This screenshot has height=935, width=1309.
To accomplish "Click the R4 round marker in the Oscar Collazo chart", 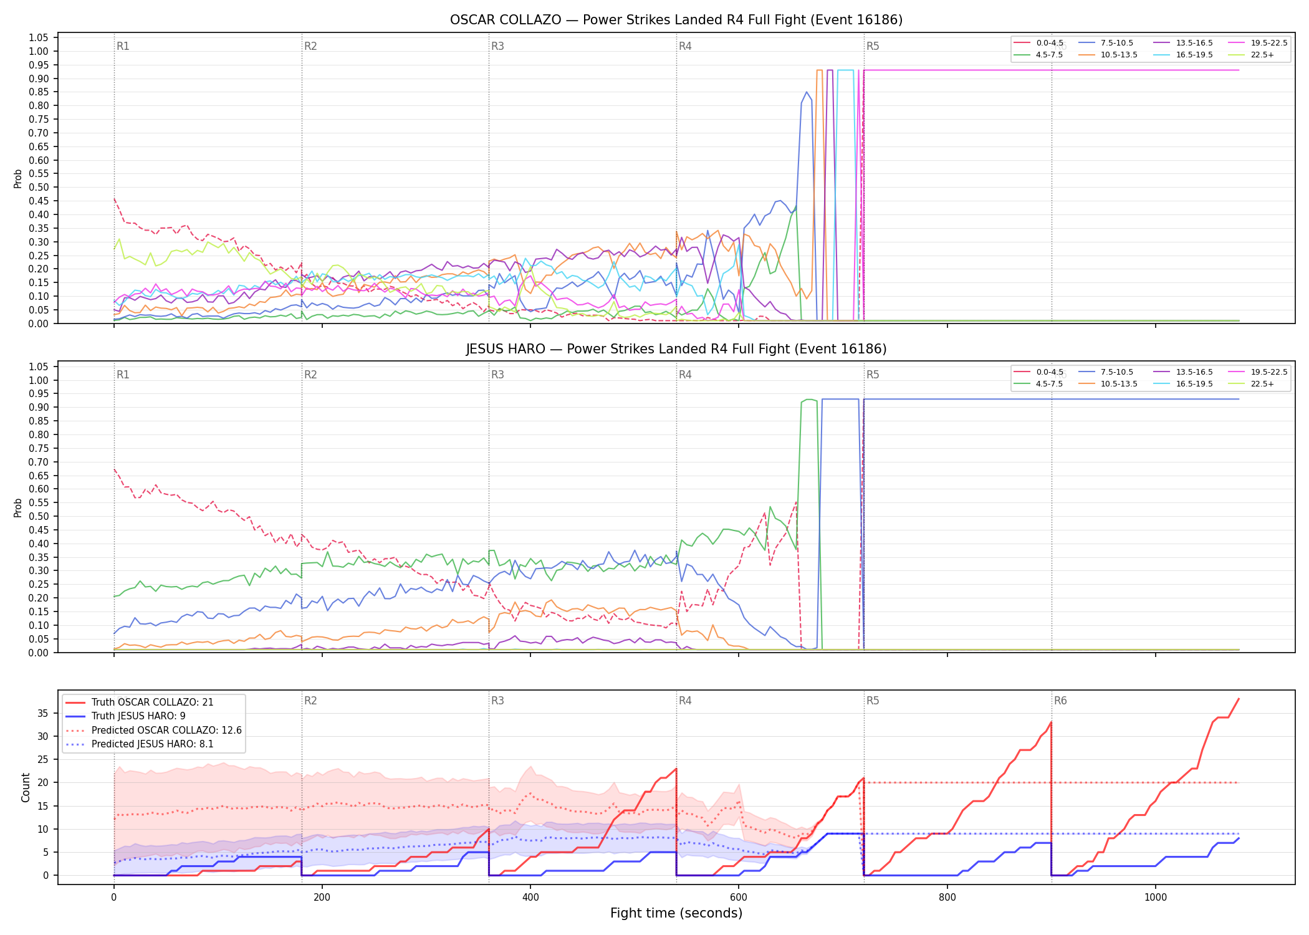I will pos(685,46).
